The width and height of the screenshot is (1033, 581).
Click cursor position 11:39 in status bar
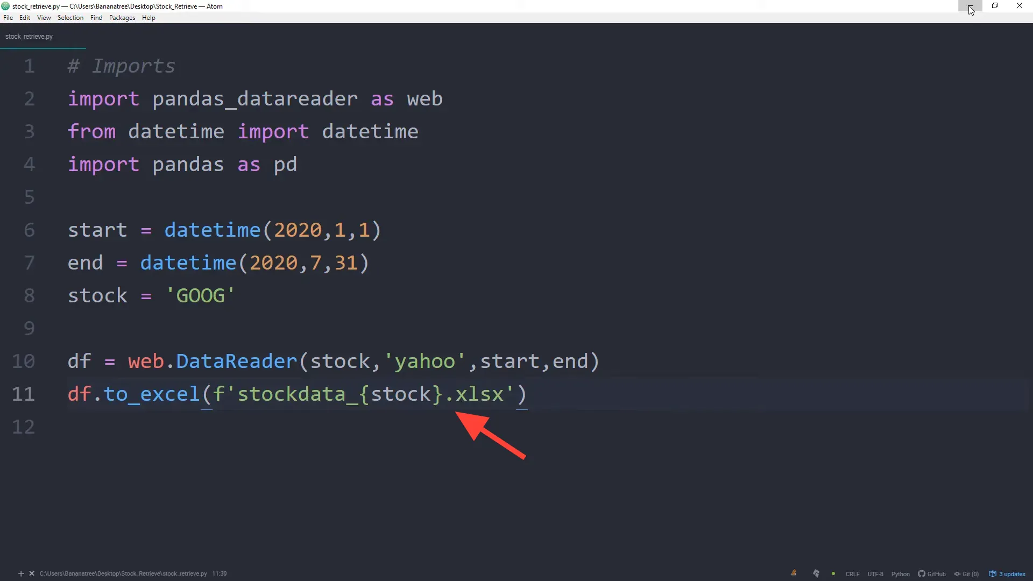tap(220, 573)
